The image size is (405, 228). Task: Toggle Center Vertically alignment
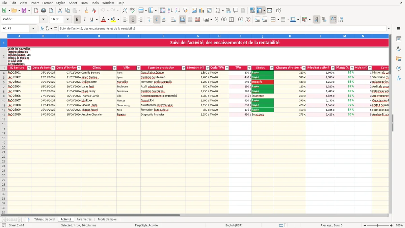tap(157, 20)
